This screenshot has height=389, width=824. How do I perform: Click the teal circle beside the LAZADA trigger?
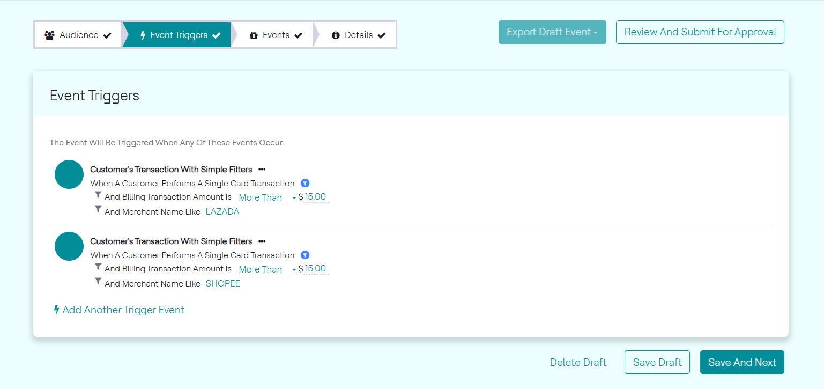(69, 174)
